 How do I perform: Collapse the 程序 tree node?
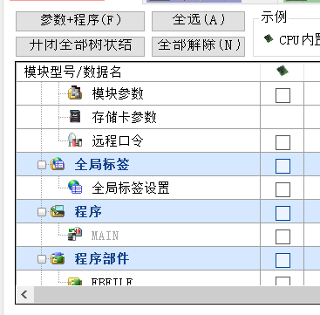pos(42,212)
